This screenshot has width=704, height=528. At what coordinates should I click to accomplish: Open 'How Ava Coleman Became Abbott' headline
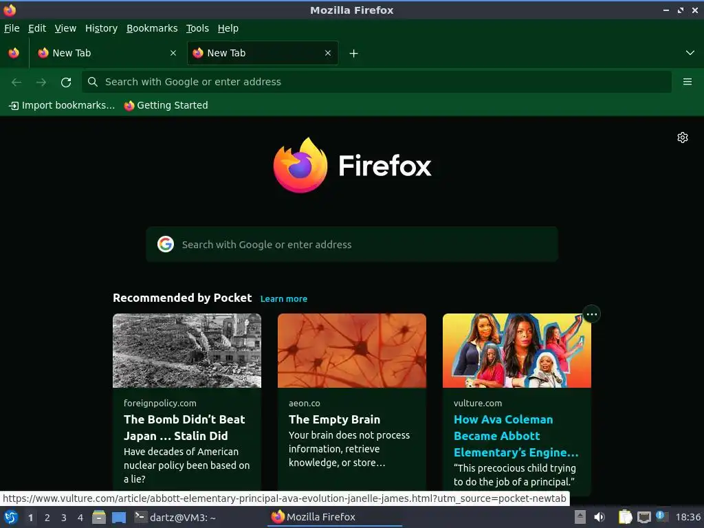click(516, 435)
